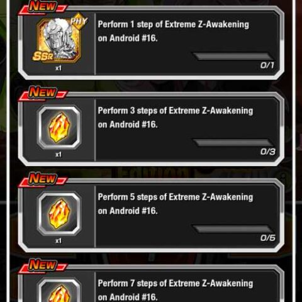Tap the x1 quantity under the Android #16 card
The height and width of the screenshot is (302, 302).
pyautogui.click(x=59, y=68)
